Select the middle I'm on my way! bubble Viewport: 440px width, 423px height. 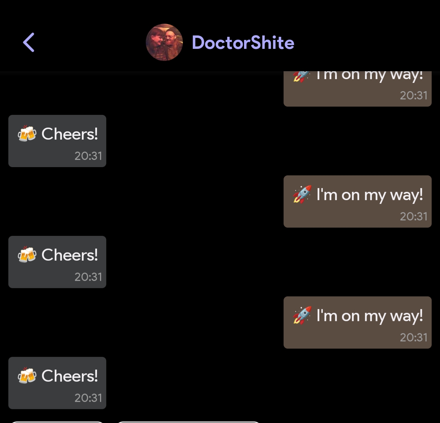(357, 202)
